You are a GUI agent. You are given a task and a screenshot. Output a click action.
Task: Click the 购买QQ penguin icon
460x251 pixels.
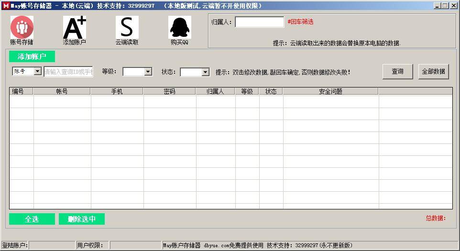tap(180, 27)
